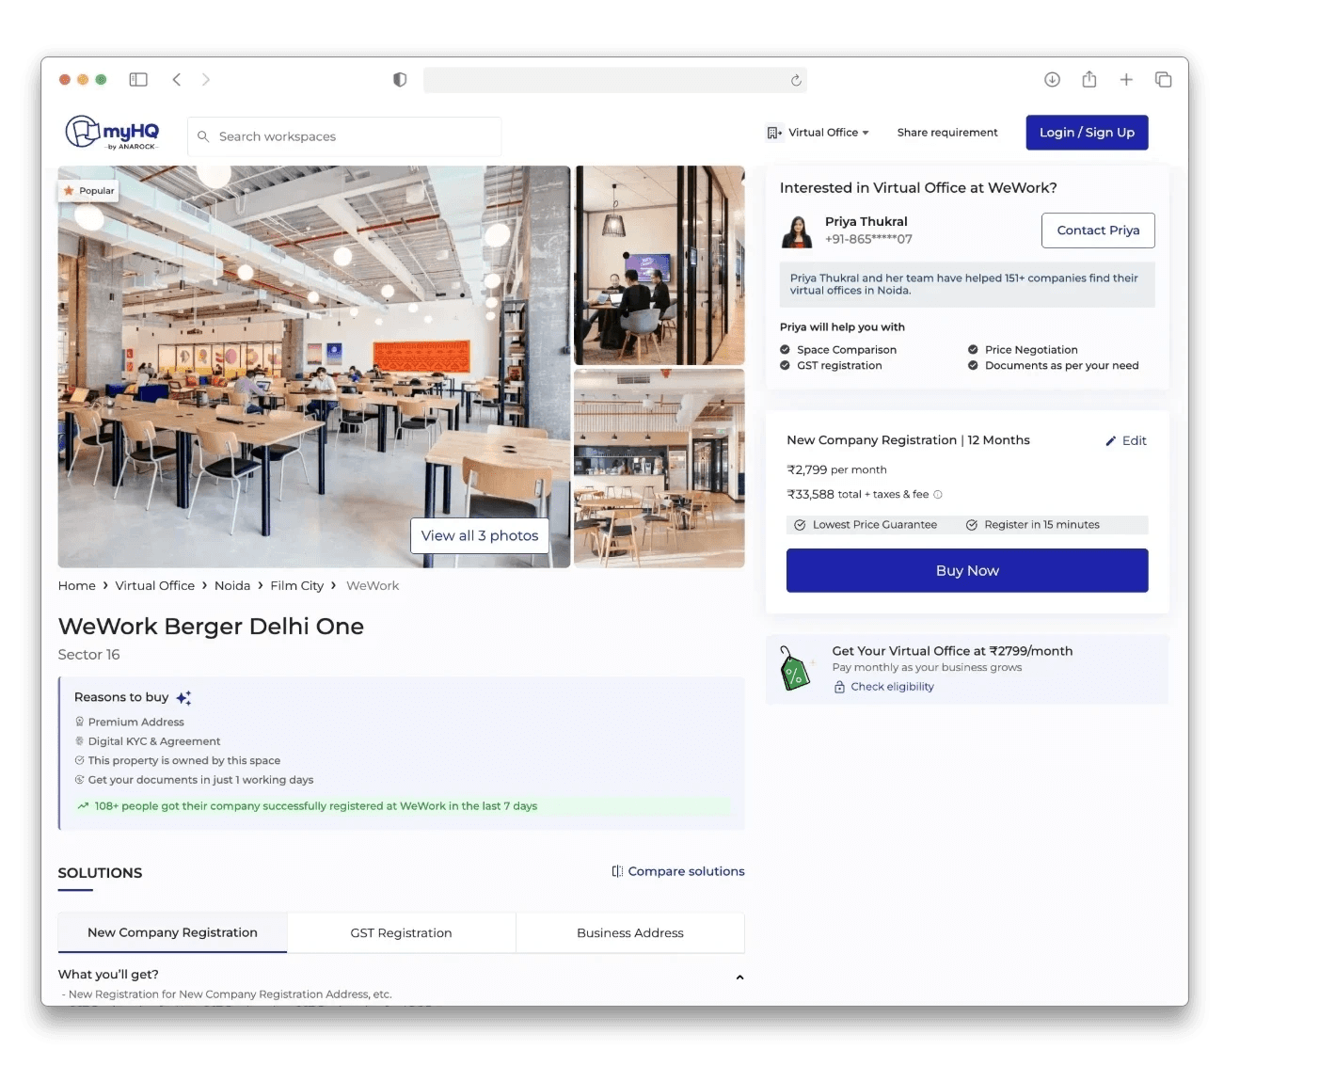Screen dimensions: 1335x1065
Task: Select the ₹2,799 per month price
Action: click(836, 470)
